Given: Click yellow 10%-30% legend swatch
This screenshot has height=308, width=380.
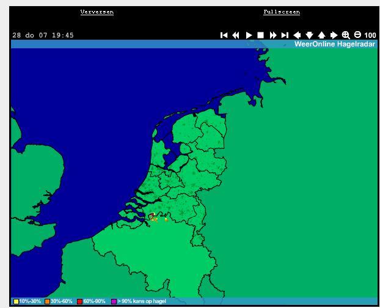Looking at the screenshot, I should click(16, 301).
